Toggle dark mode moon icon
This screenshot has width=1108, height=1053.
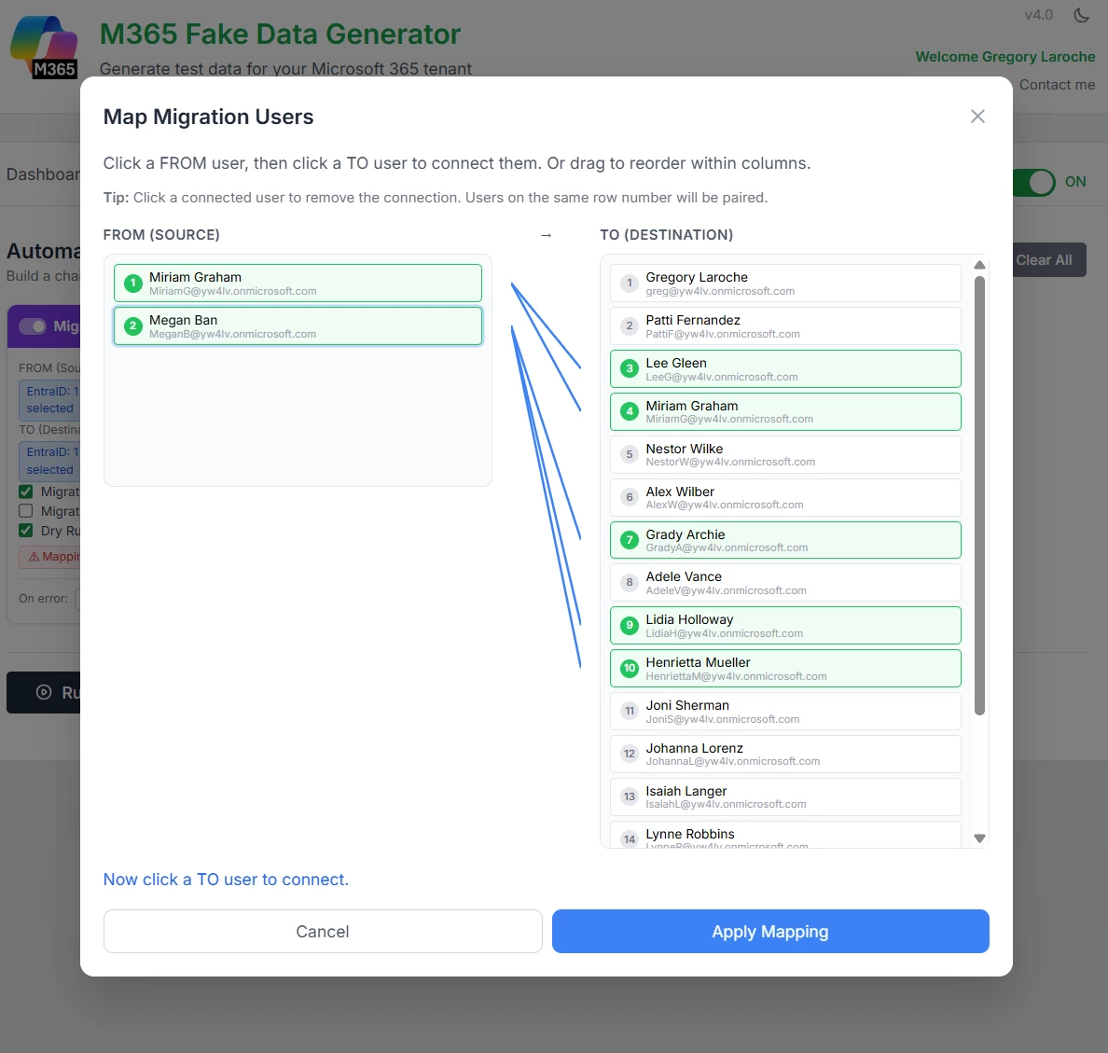coord(1082,15)
